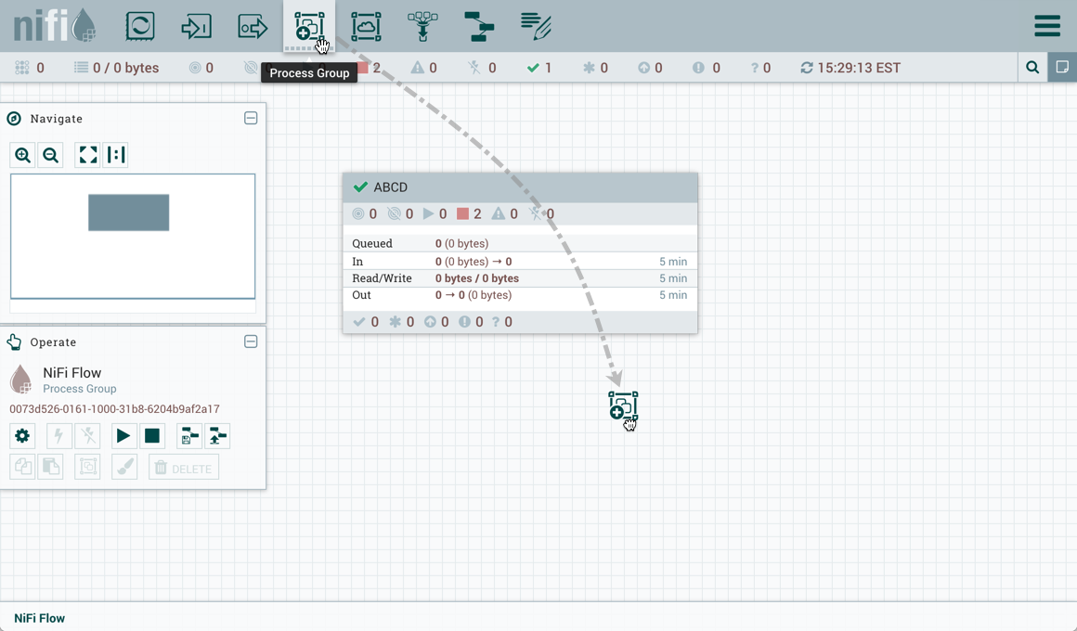Select the Funnel component icon
The width and height of the screenshot is (1077, 631).
(422, 26)
